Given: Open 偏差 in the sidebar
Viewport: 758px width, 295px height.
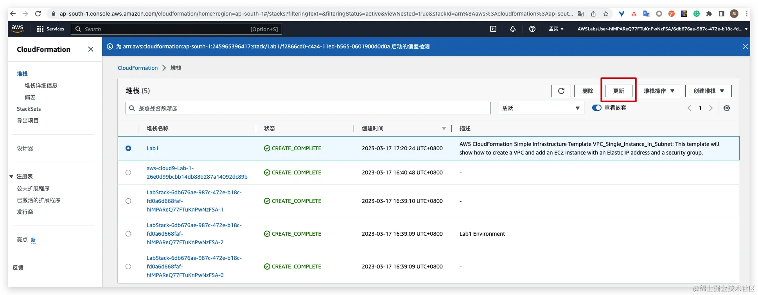Looking at the screenshot, I should pos(30,97).
